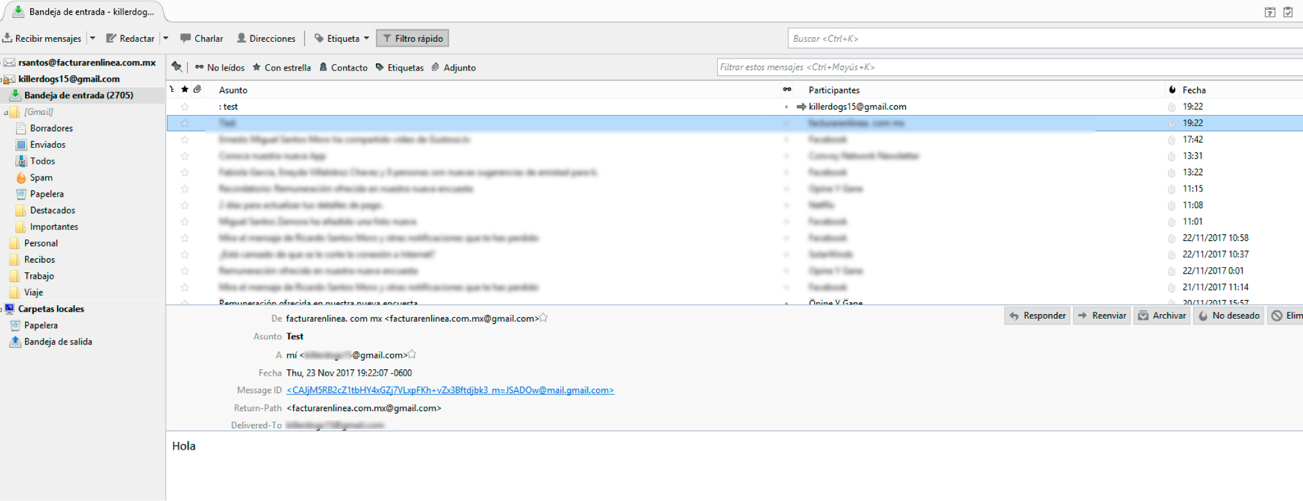Star the message received at 17:42
Image resolution: width=1303 pixels, height=501 pixels.
point(184,139)
